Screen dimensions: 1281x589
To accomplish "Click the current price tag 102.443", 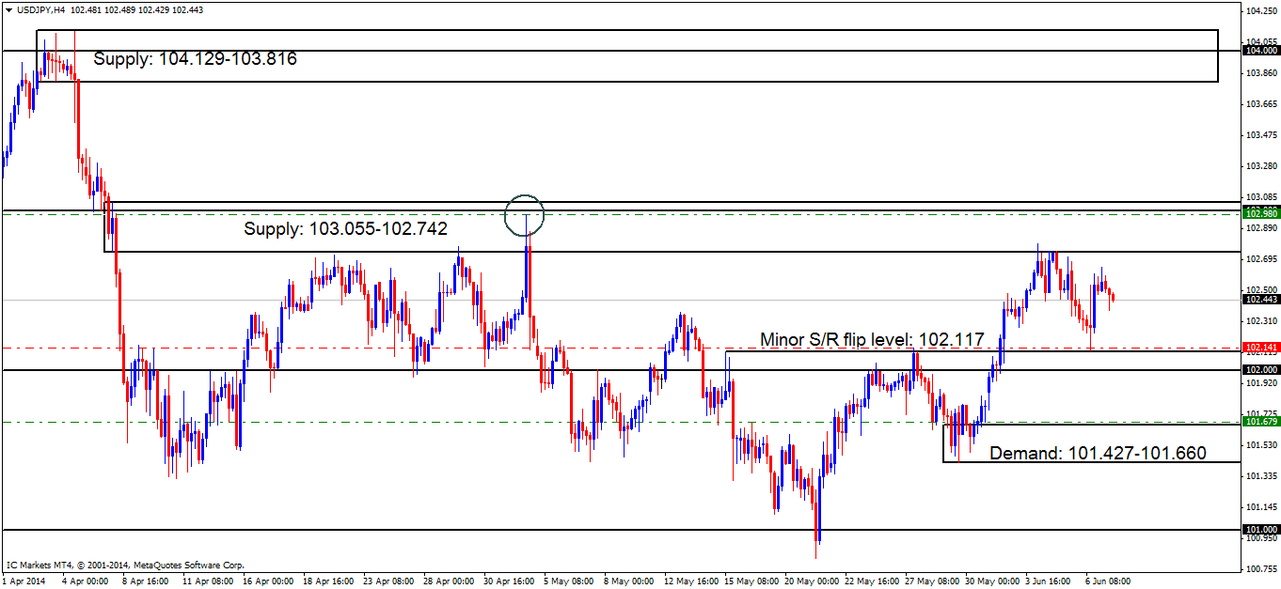I will 1260,300.
